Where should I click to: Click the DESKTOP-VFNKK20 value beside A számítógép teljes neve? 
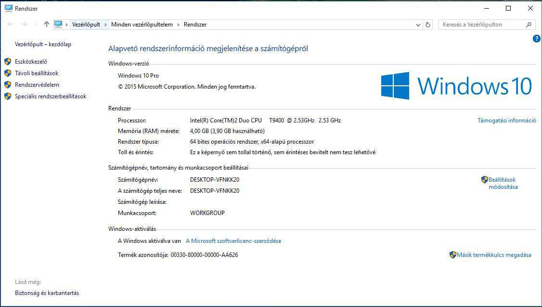(x=215, y=191)
